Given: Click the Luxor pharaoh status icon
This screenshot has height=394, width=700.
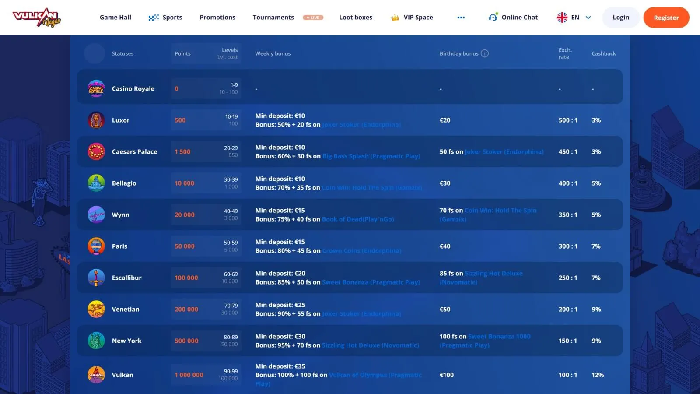Looking at the screenshot, I should pos(96,120).
